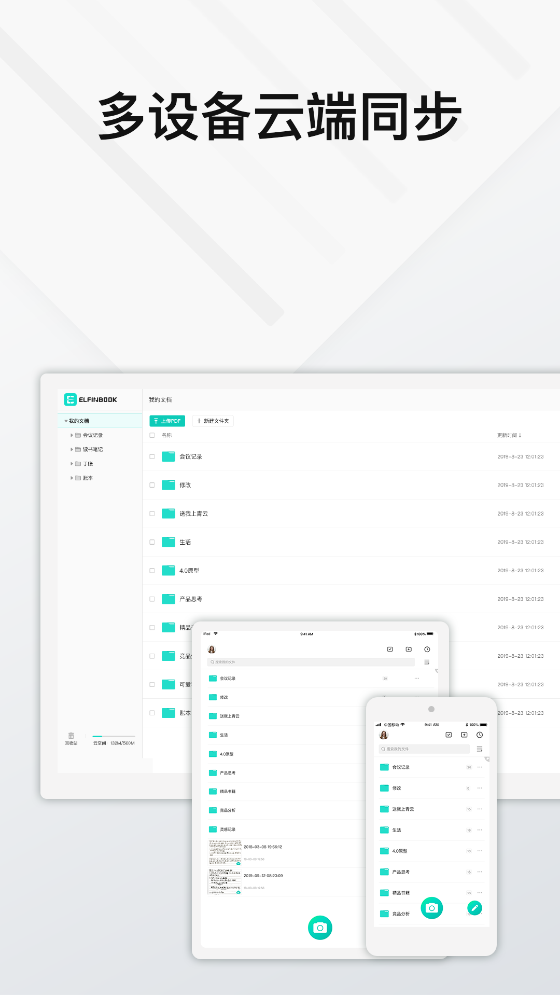The width and height of the screenshot is (560, 996).
Task: Toggle the select-all checkbox beside 名称
Action: pyautogui.click(x=152, y=435)
